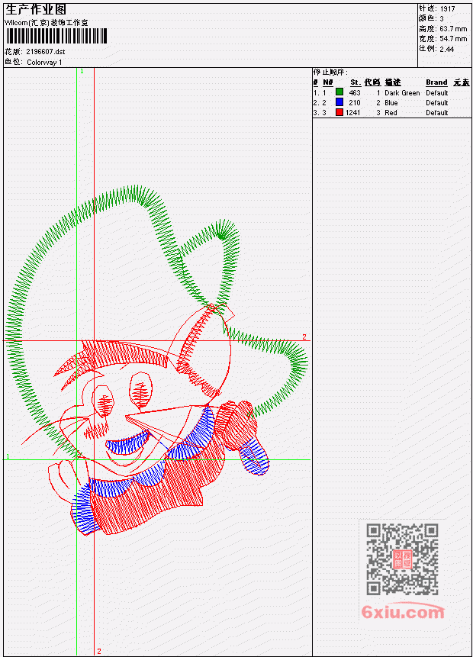Click the '生产作业图' title heading
This screenshot has width=473, height=657.
click(36, 10)
